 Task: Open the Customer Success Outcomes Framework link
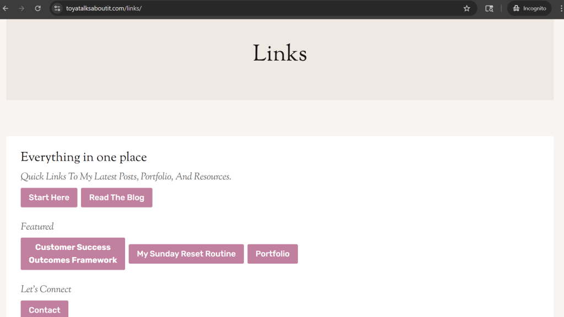coord(73,254)
